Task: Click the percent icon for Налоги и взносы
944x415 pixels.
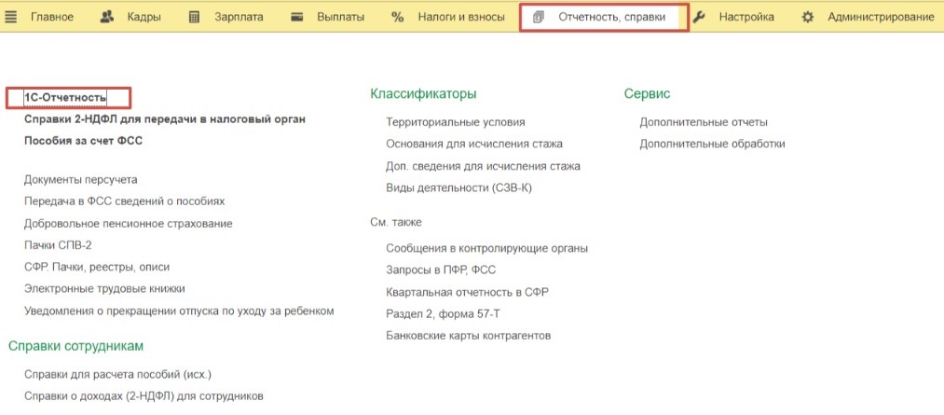Action: (398, 17)
